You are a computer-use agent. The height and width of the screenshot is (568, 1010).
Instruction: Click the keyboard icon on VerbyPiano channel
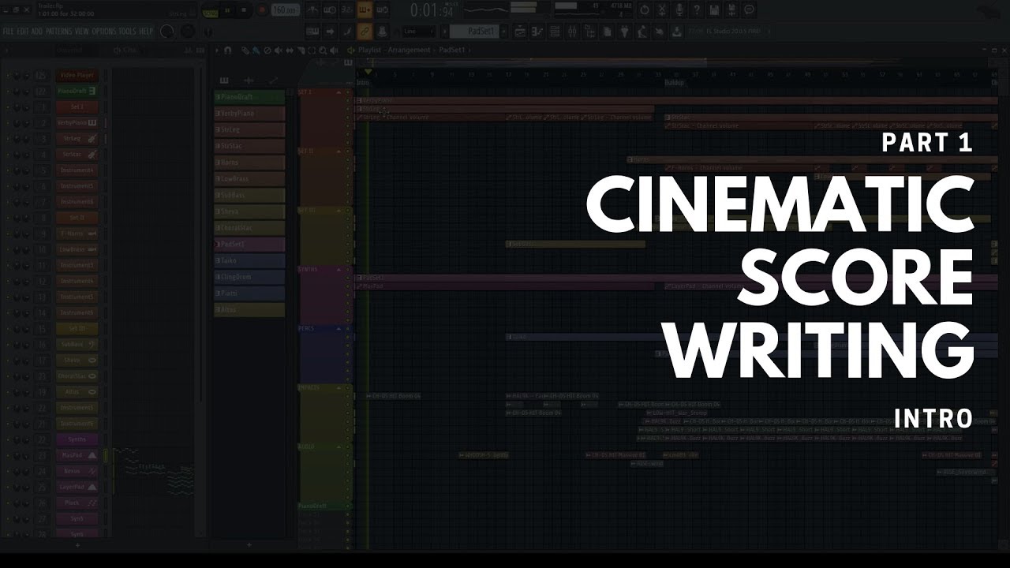coord(92,123)
